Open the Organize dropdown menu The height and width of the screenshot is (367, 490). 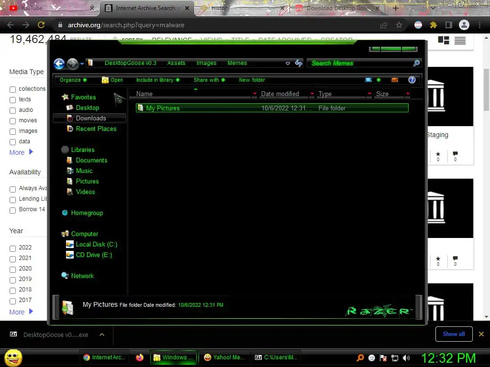pyautogui.click(x=73, y=80)
